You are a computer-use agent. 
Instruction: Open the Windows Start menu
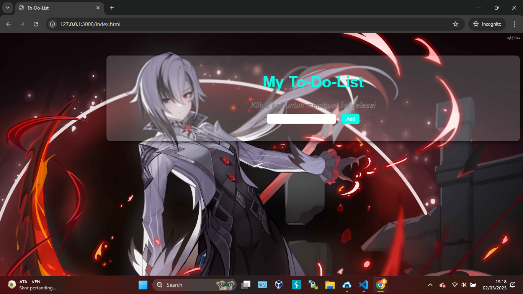tap(143, 285)
